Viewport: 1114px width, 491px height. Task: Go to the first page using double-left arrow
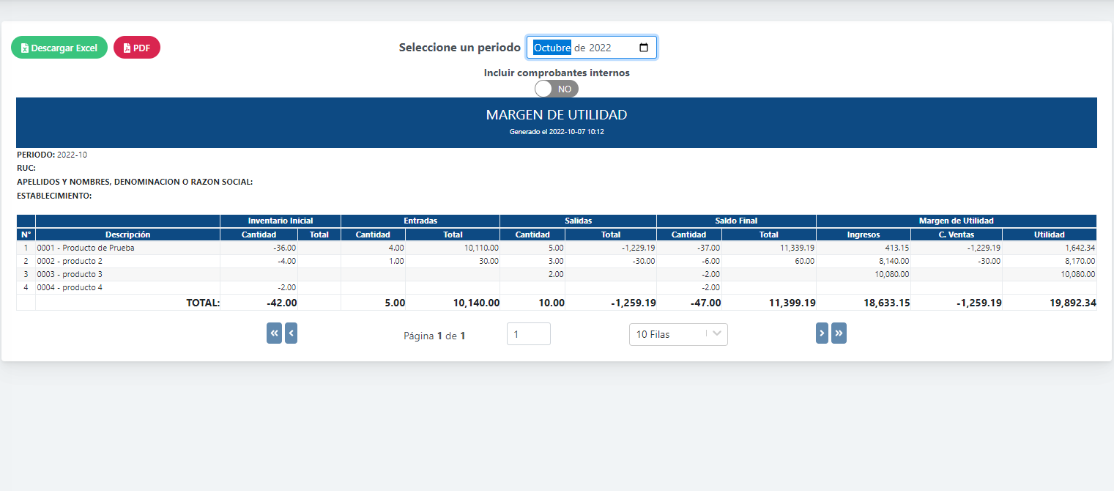[x=274, y=333]
